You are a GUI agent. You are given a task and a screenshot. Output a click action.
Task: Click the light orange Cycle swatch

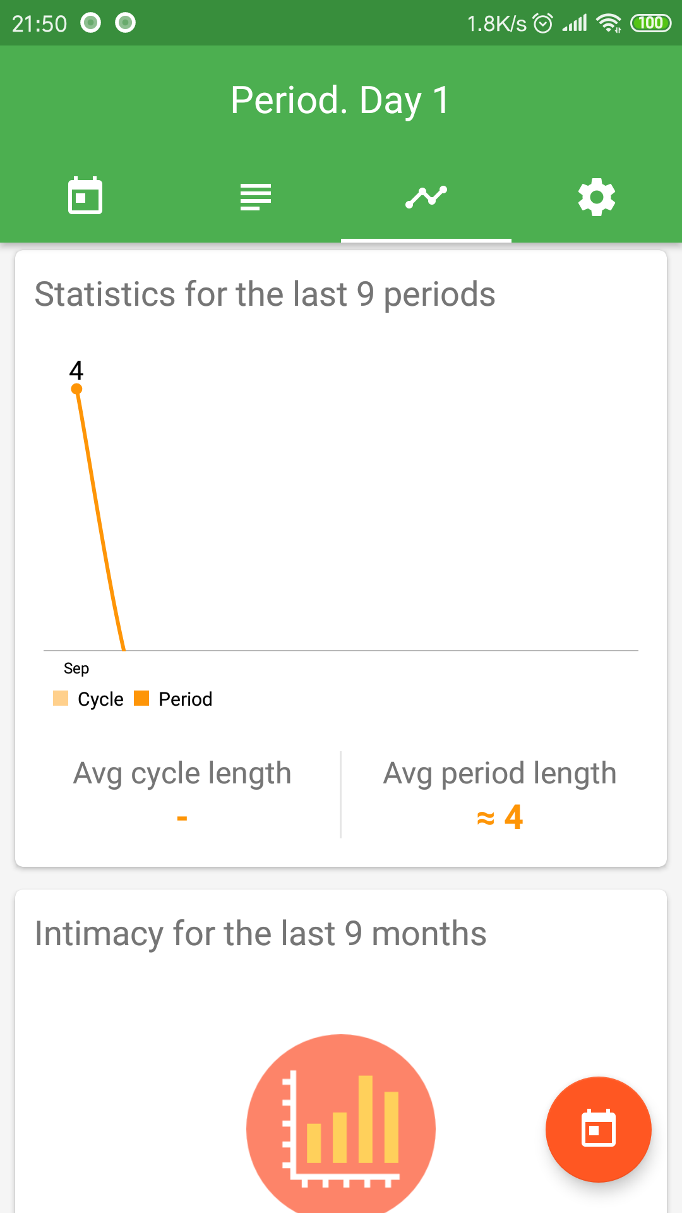tap(61, 698)
